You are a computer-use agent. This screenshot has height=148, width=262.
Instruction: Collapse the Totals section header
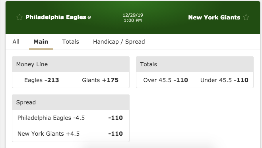click(x=195, y=64)
